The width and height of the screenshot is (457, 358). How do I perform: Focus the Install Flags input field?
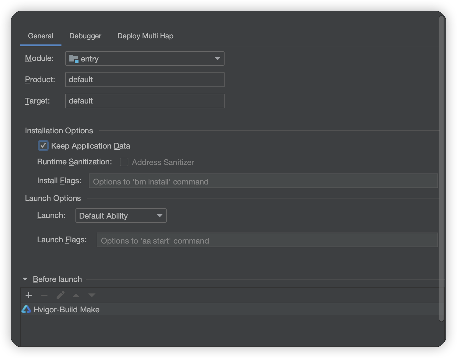click(263, 181)
